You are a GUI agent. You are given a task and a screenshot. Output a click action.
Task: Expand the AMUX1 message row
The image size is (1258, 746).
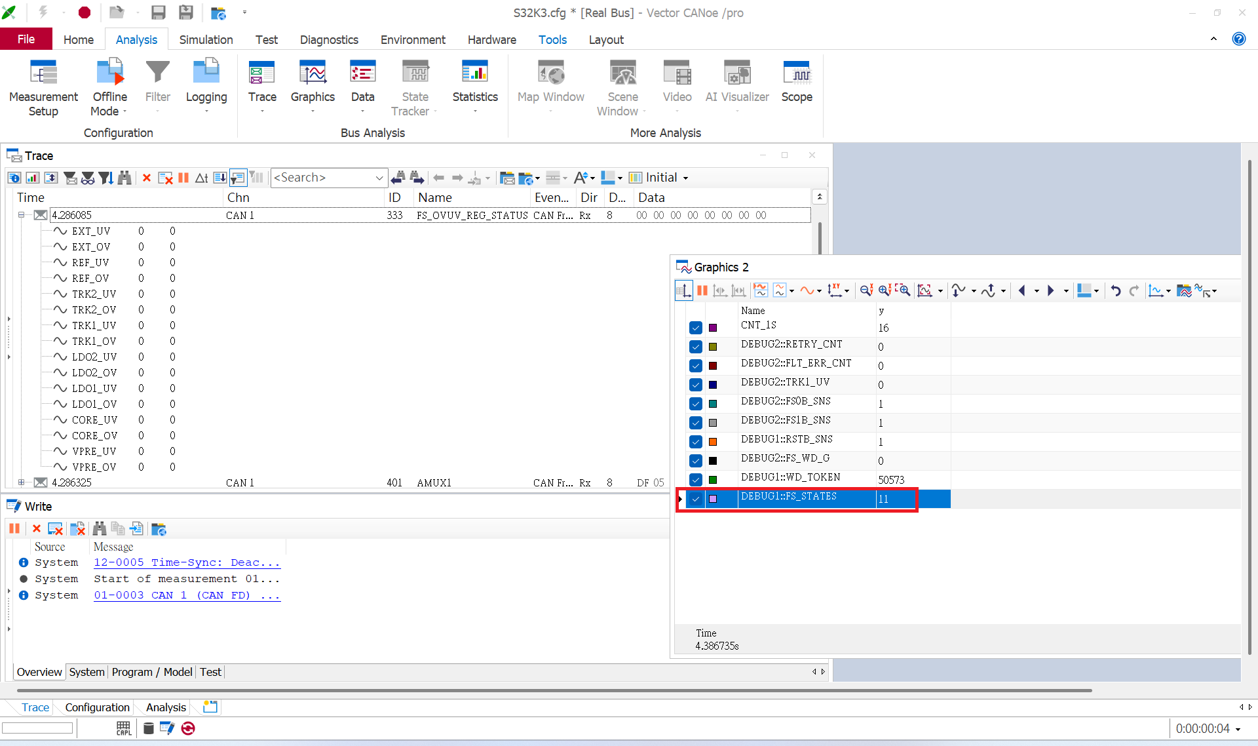(21, 482)
